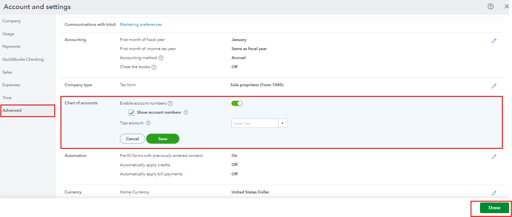Edit Automation settings via pencil icon
The image size is (512, 217).
tap(494, 157)
